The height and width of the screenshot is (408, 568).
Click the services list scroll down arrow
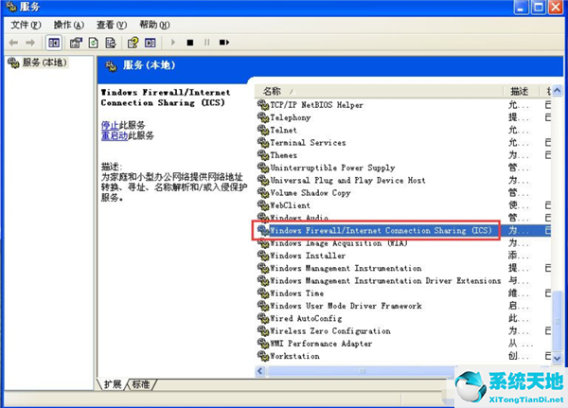point(558,358)
